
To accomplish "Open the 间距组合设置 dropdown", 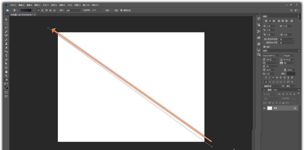I will tap(287, 43).
